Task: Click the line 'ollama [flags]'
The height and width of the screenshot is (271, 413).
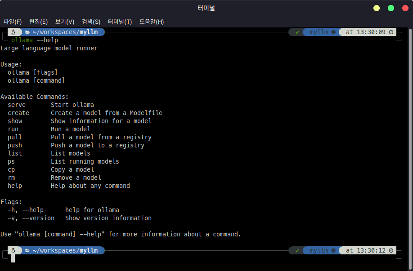Action: tap(32, 73)
